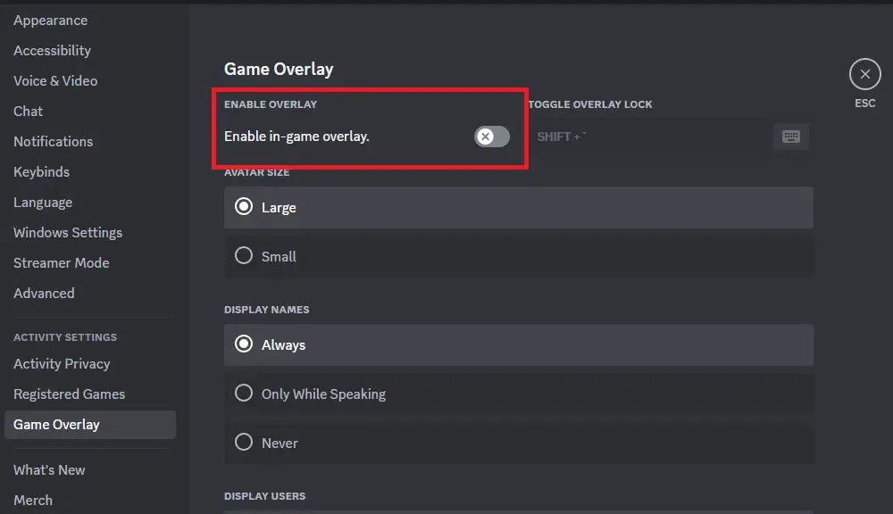This screenshot has height=514, width=893.
Task: Open Voice & Video settings
Action: click(x=55, y=80)
